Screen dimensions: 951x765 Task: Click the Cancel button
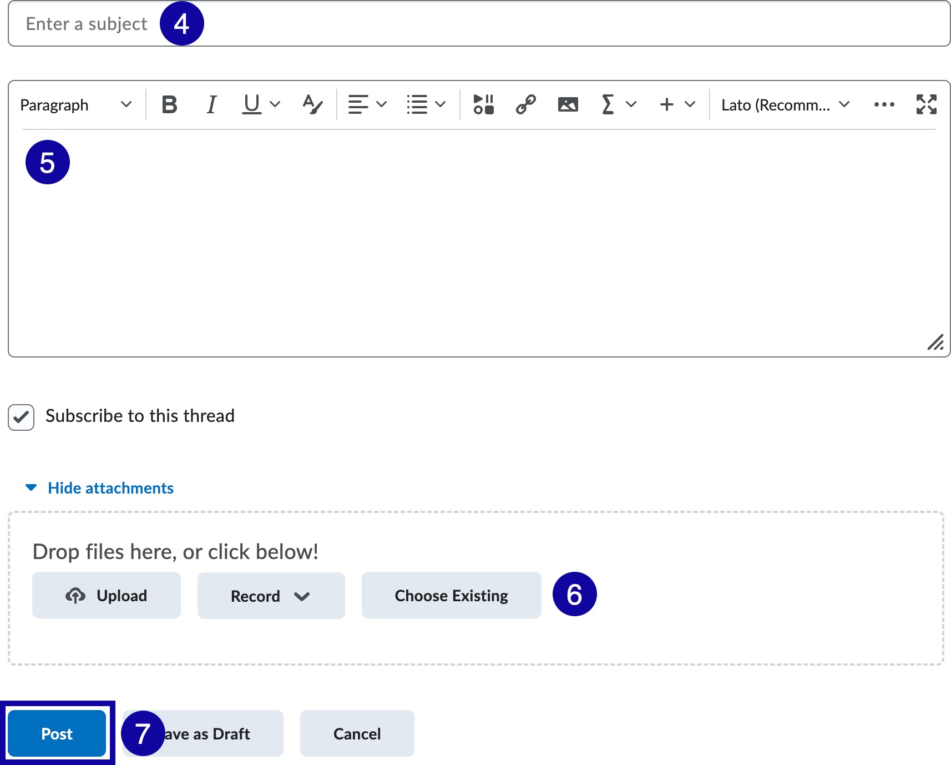(x=357, y=733)
